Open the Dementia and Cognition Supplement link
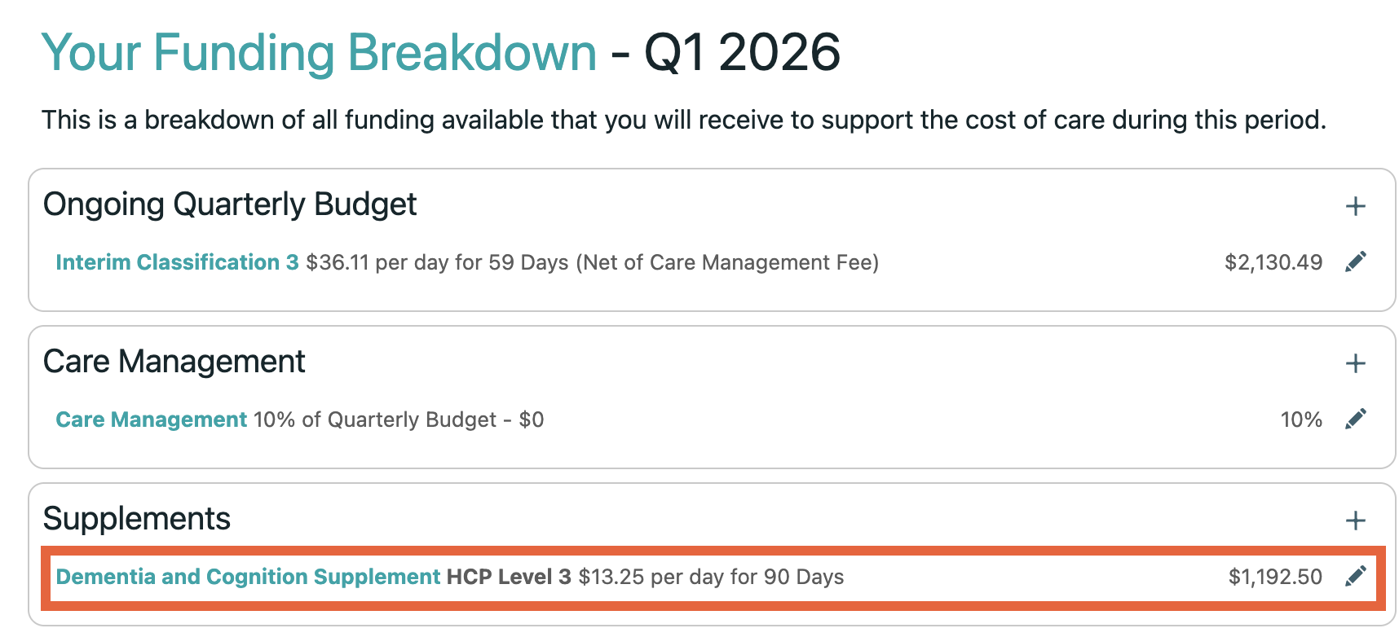This screenshot has width=1399, height=637. (x=246, y=576)
